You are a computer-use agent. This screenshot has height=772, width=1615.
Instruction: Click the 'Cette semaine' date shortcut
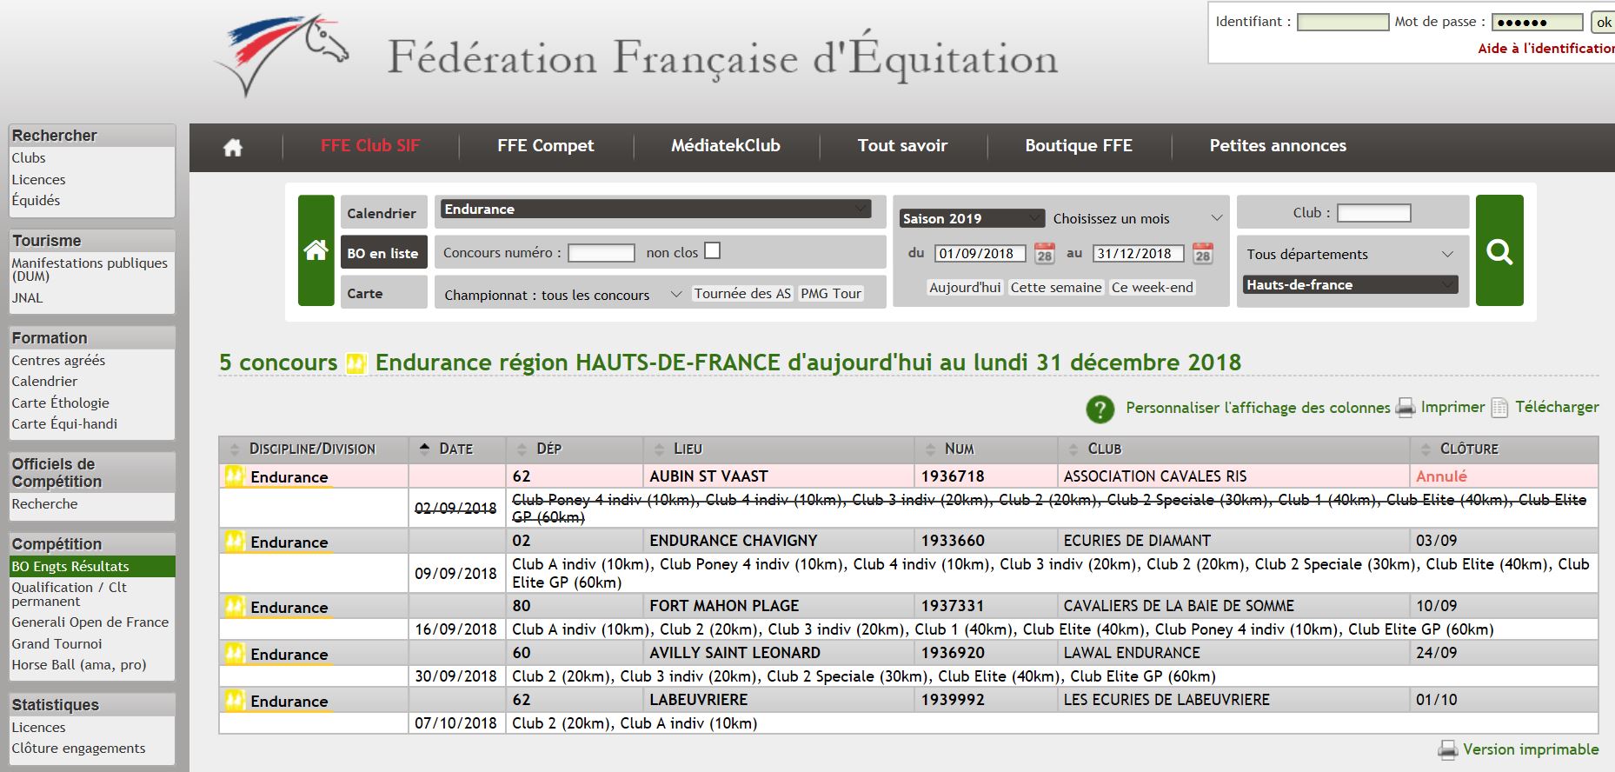pos(1056,287)
